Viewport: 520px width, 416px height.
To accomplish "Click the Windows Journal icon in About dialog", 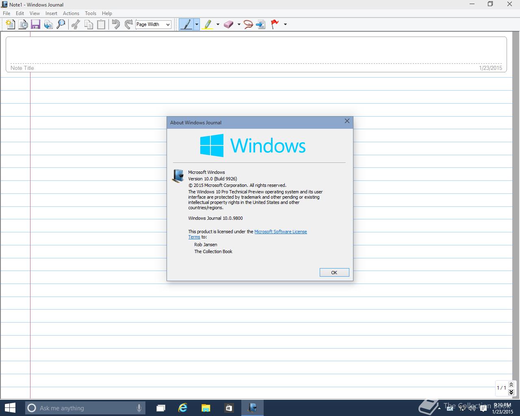I will (x=178, y=176).
